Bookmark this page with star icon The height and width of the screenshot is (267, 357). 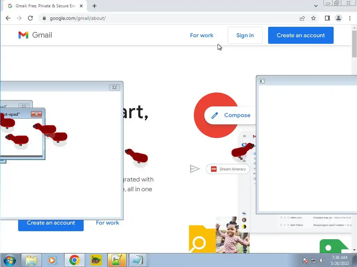(313, 18)
